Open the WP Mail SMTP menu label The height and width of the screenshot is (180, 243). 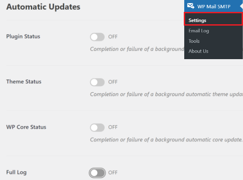pos(214,7)
